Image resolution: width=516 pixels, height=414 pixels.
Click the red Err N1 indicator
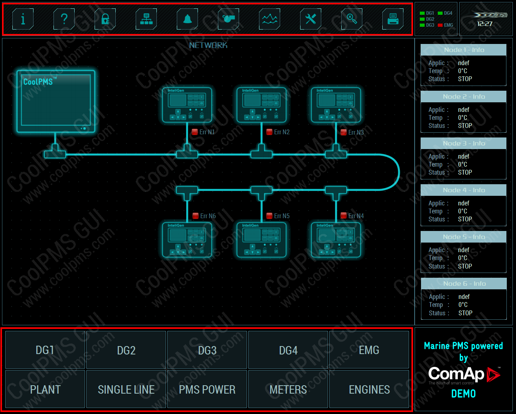[195, 132]
